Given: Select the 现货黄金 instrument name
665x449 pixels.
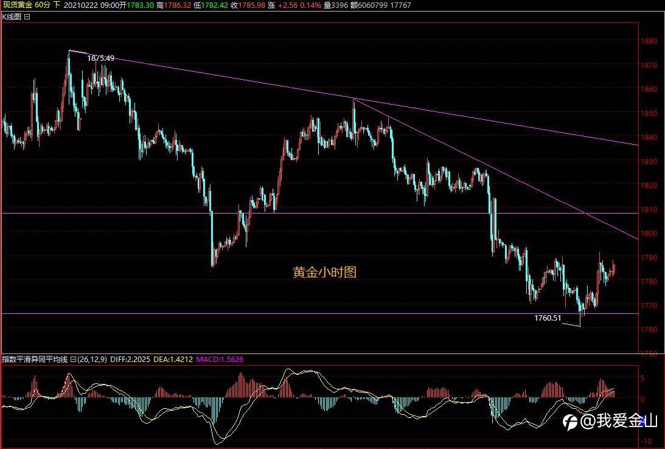Looking at the screenshot, I should pos(18,5).
